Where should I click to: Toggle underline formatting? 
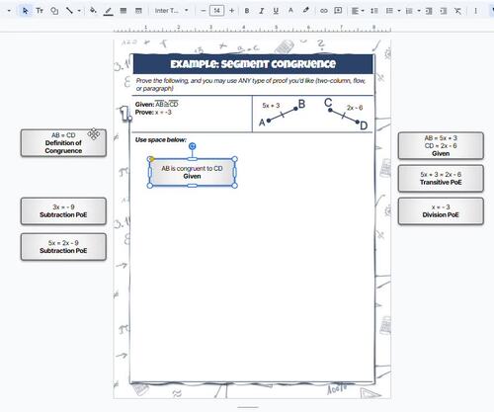276,11
